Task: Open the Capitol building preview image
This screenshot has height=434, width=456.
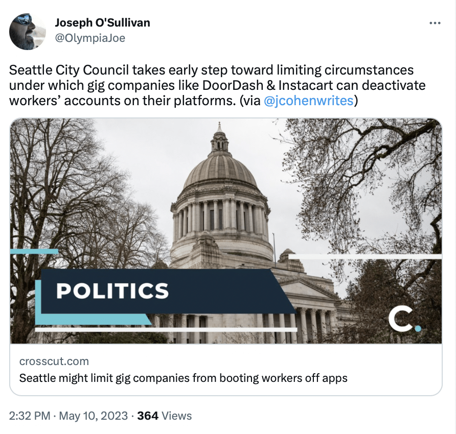Action: [x=226, y=231]
